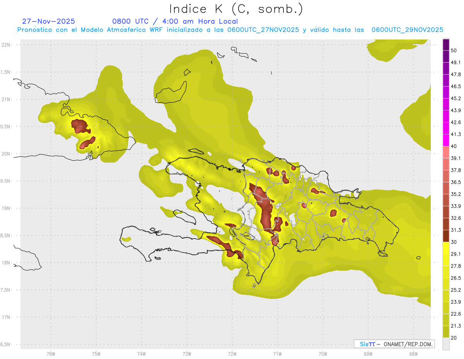
Task: Click the longitude label '75W'
Action: click(x=96, y=354)
